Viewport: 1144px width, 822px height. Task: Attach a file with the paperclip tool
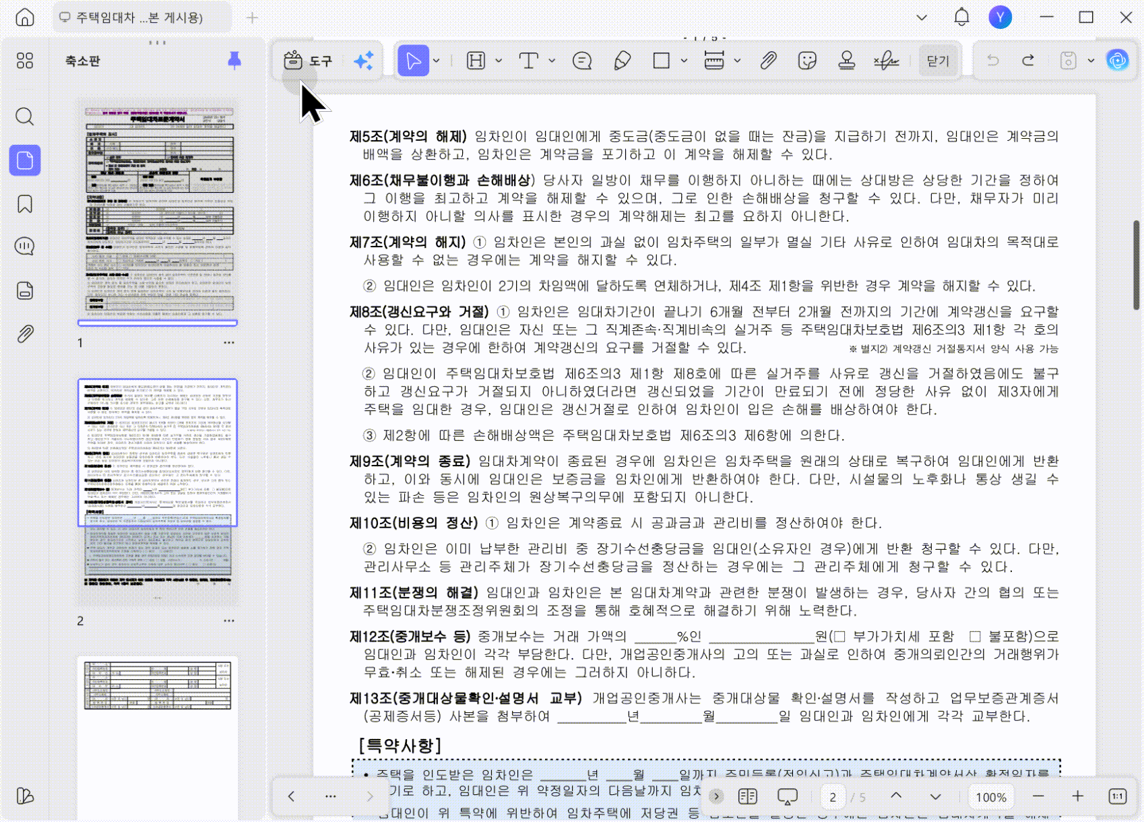tap(768, 61)
